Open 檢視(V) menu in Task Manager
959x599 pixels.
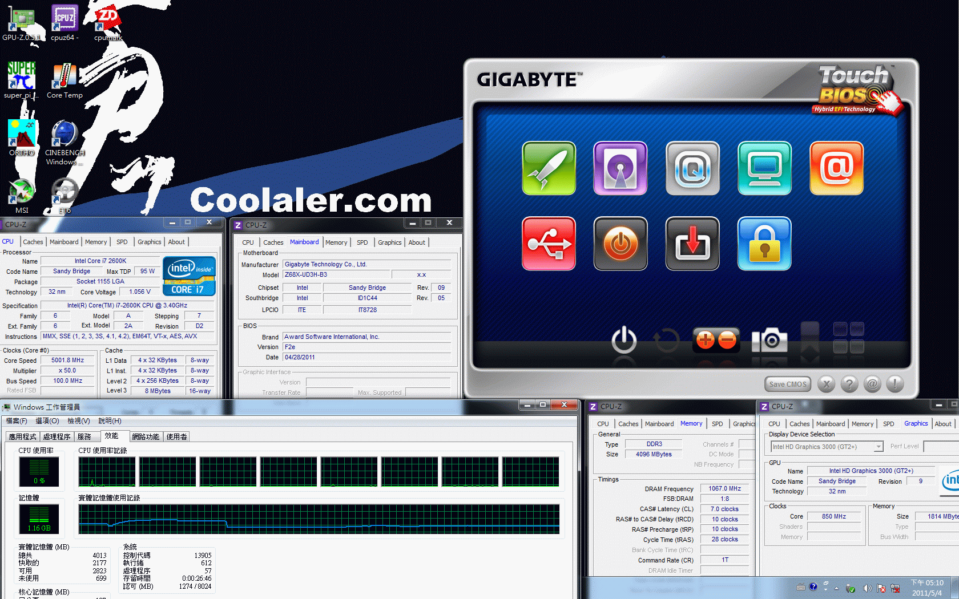click(x=79, y=421)
